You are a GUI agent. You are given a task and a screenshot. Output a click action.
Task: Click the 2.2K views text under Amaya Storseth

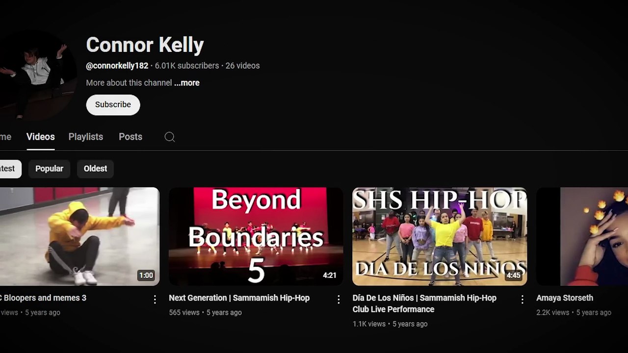pyautogui.click(x=553, y=312)
